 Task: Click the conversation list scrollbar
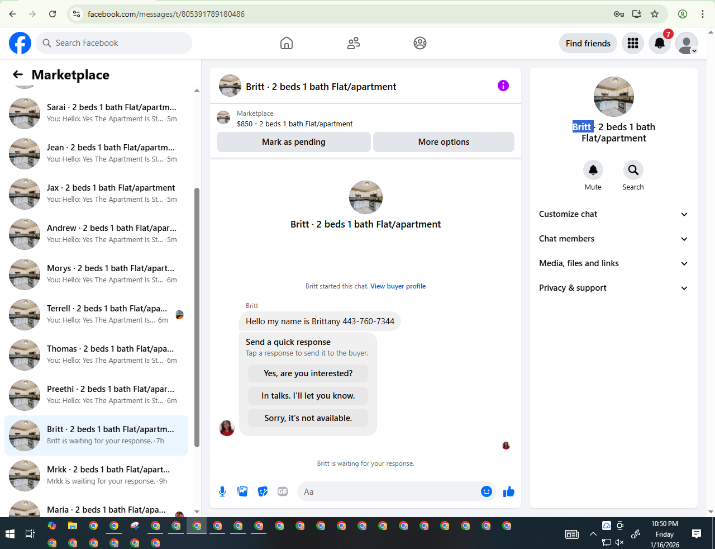click(x=197, y=317)
